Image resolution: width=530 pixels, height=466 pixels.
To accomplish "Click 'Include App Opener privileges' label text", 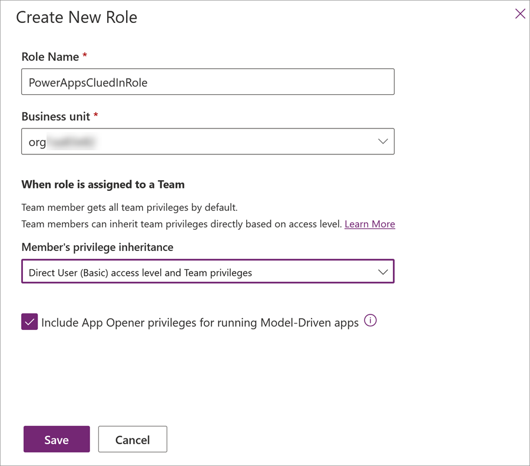I will pos(200,323).
